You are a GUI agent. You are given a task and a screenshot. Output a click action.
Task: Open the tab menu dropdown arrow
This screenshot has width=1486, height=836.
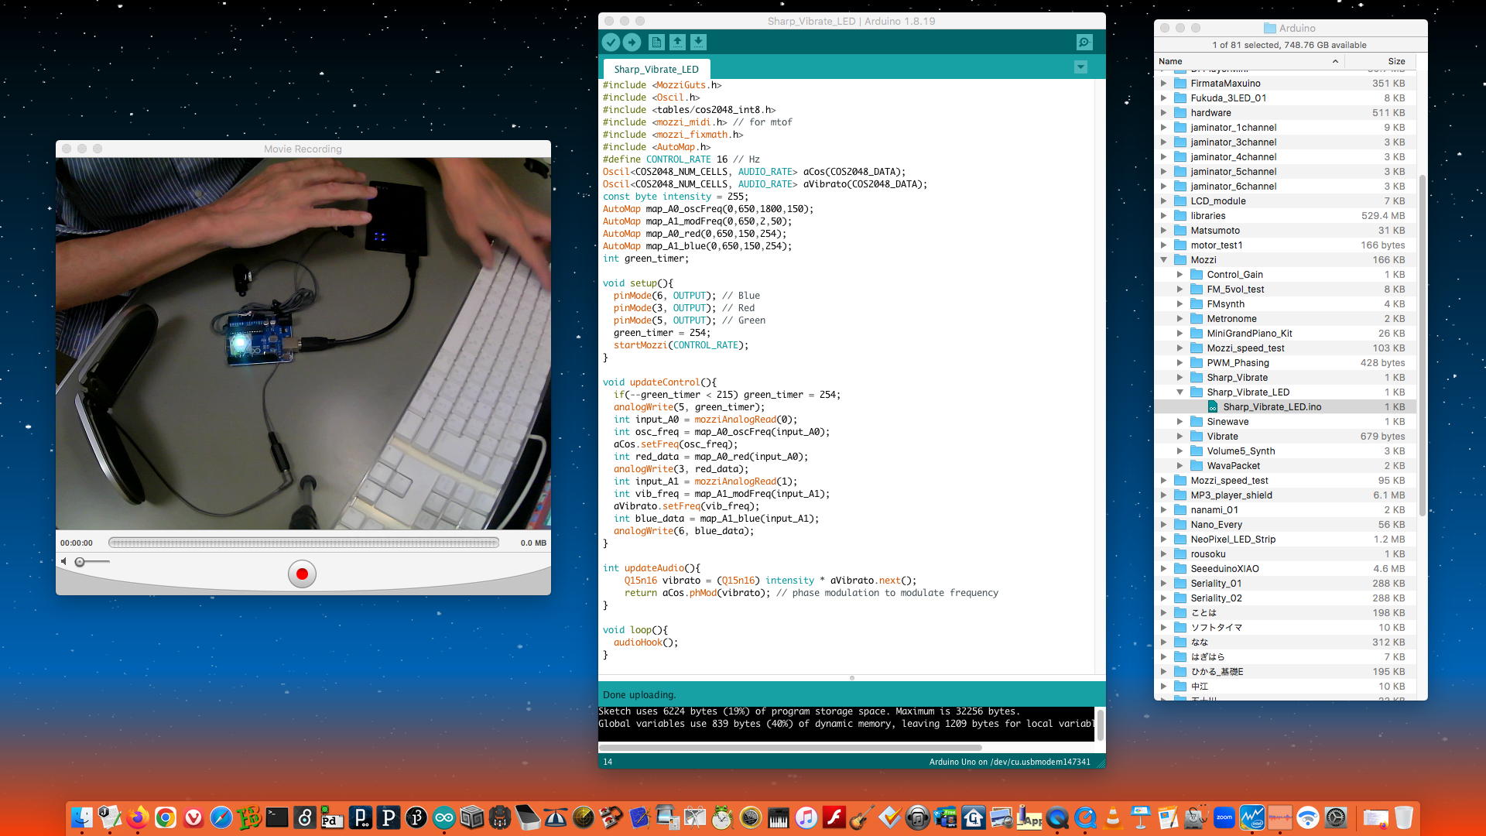(1080, 68)
